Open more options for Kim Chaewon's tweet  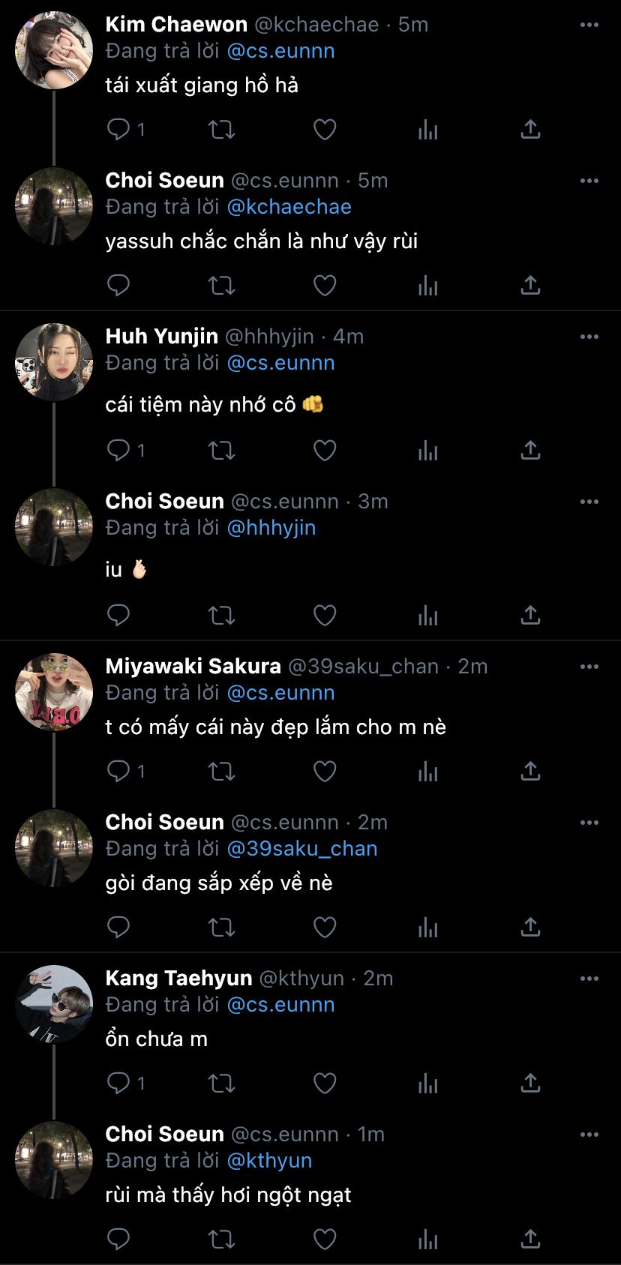589,25
